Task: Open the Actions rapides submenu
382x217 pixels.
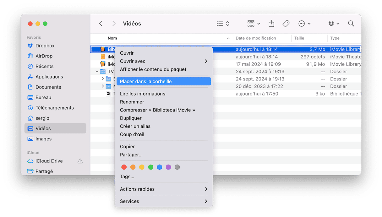Action: coord(164,189)
